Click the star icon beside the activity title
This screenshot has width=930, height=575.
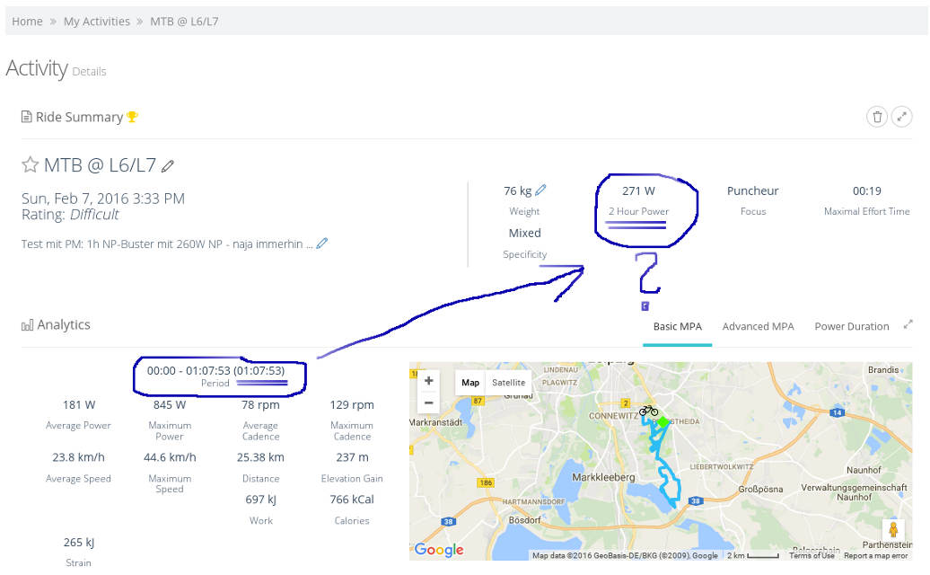coord(31,164)
